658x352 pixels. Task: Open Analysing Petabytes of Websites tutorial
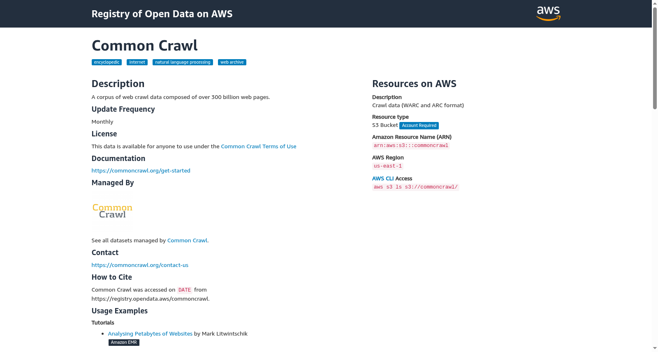click(150, 334)
